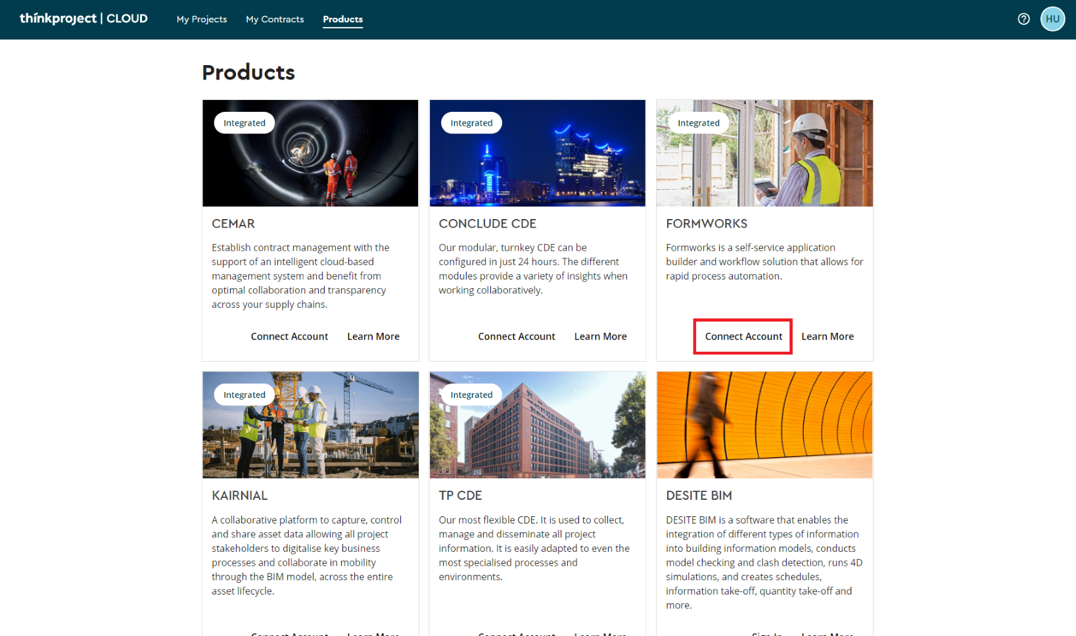This screenshot has height=636, width=1076.
Task: Click the KAIRNIAL construction site image
Action: point(310,425)
